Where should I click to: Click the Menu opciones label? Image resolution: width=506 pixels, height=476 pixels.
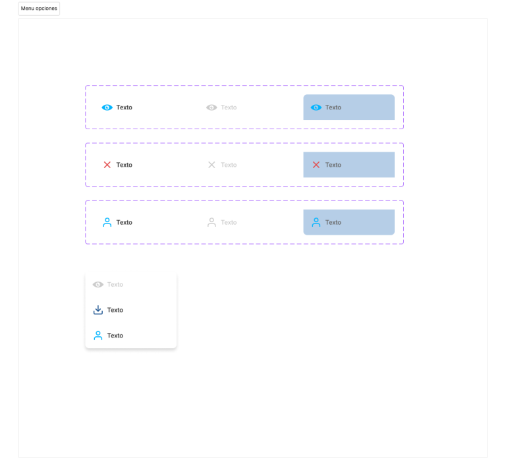tap(39, 9)
